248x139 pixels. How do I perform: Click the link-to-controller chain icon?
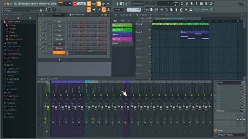pyautogui.click(x=104, y=10)
